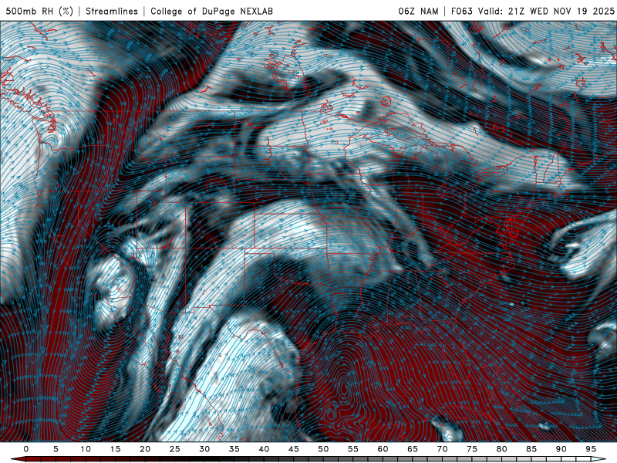The width and height of the screenshot is (617, 463).
Task: Click the 95 label on the legend
Action: (591, 449)
